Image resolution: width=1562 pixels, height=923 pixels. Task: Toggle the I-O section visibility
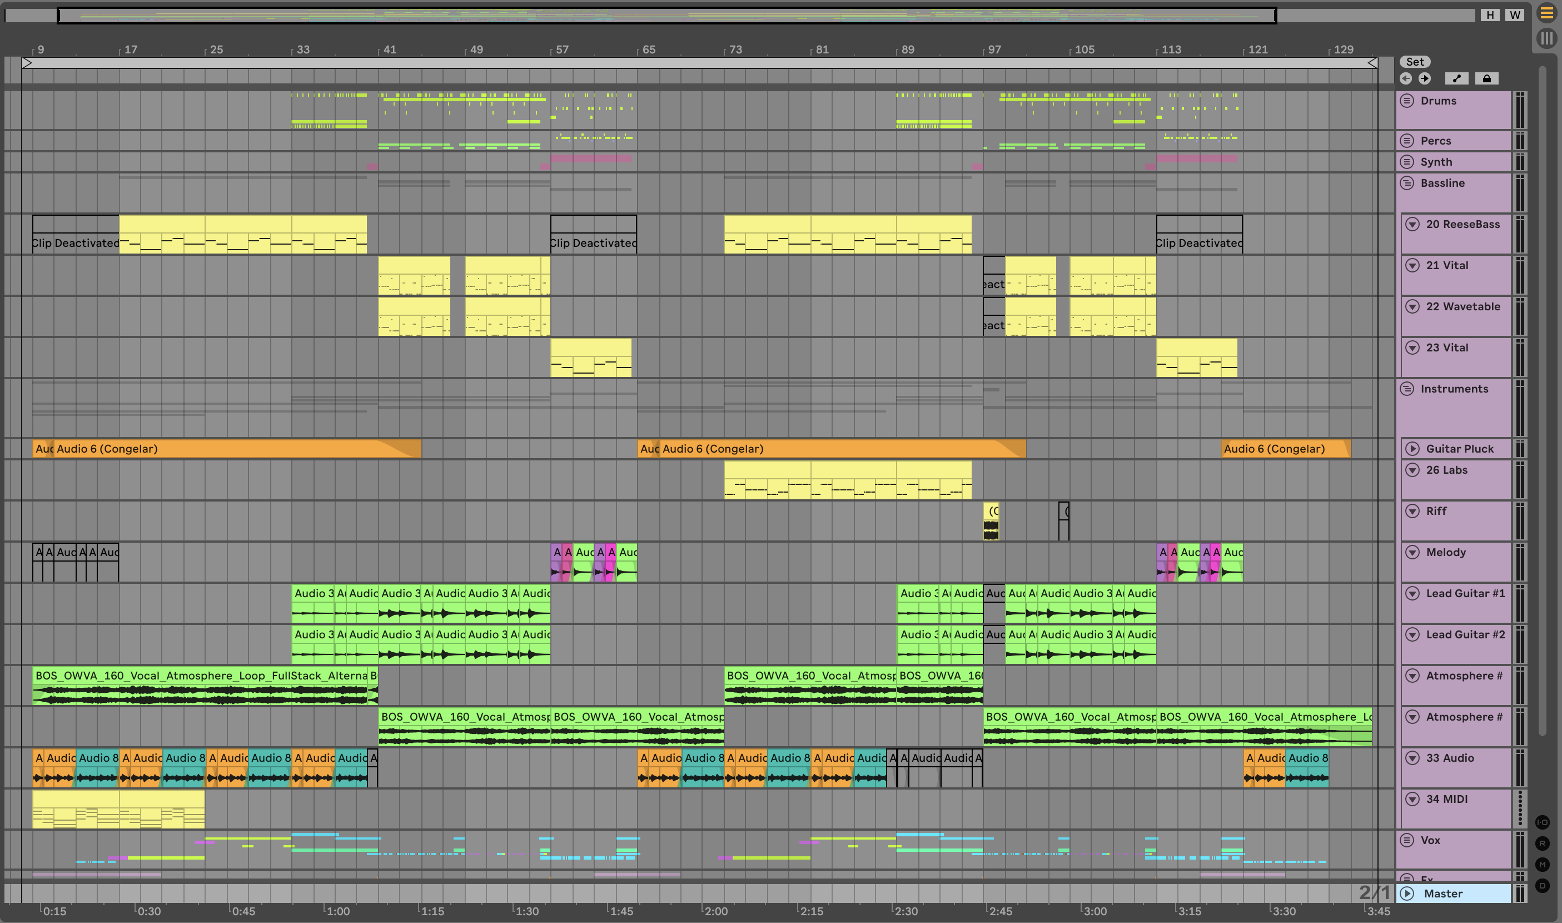click(1543, 822)
